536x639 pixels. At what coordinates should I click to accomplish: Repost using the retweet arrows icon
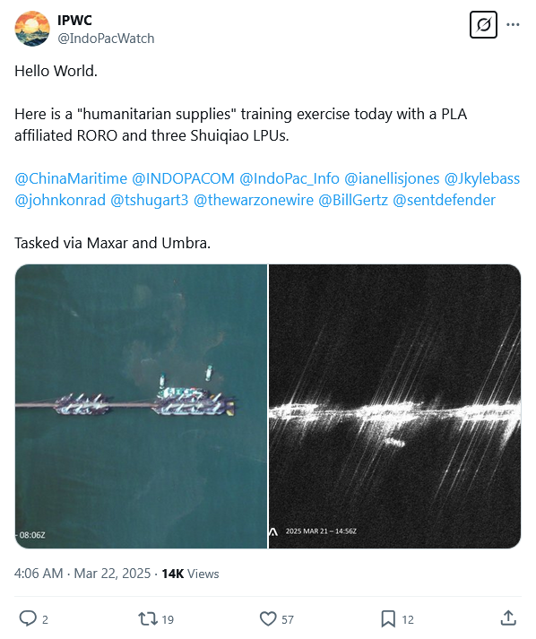click(x=148, y=618)
